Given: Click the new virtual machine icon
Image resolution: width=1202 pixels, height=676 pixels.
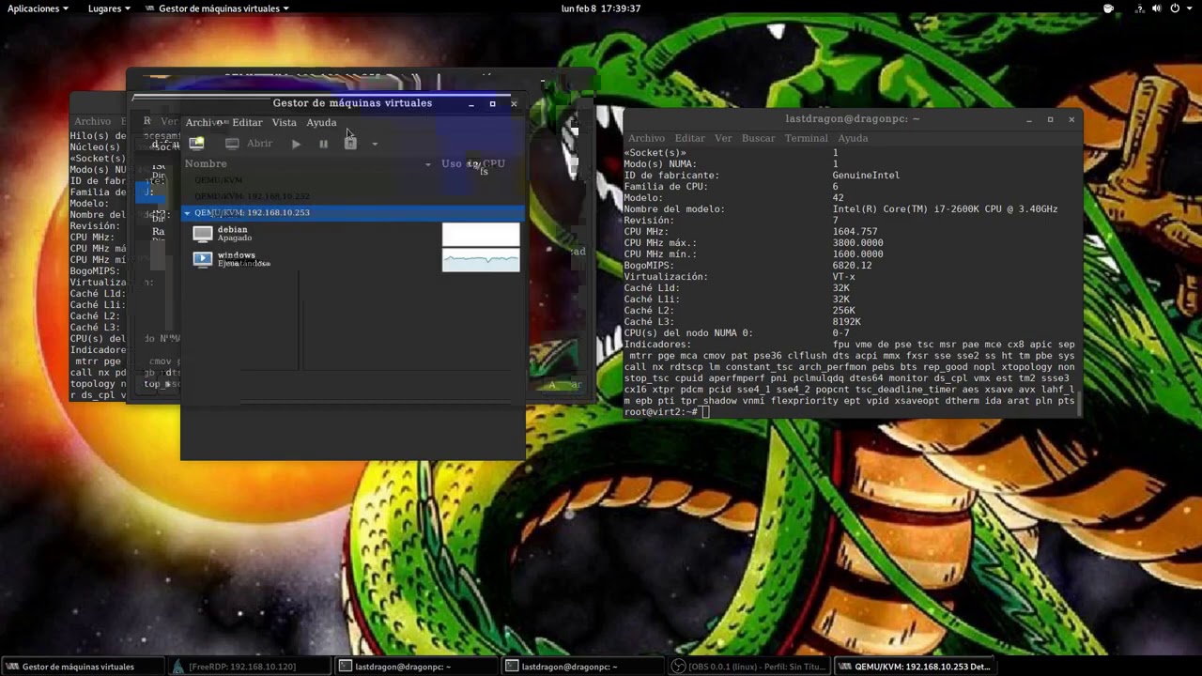Looking at the screenshot, I should pyautogui.click(x=196, y=144).
